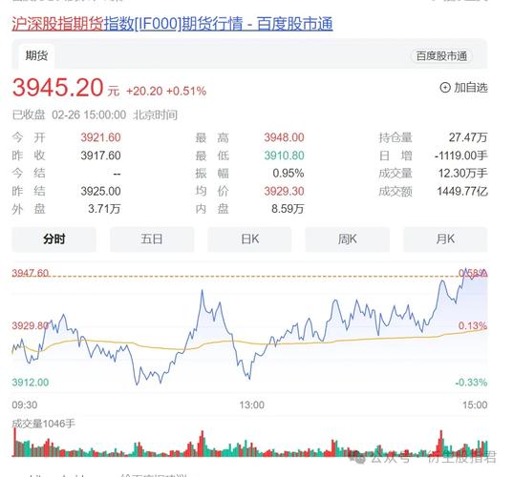Click the 持仓量 value 27.47万

click(x=468, y=137)
